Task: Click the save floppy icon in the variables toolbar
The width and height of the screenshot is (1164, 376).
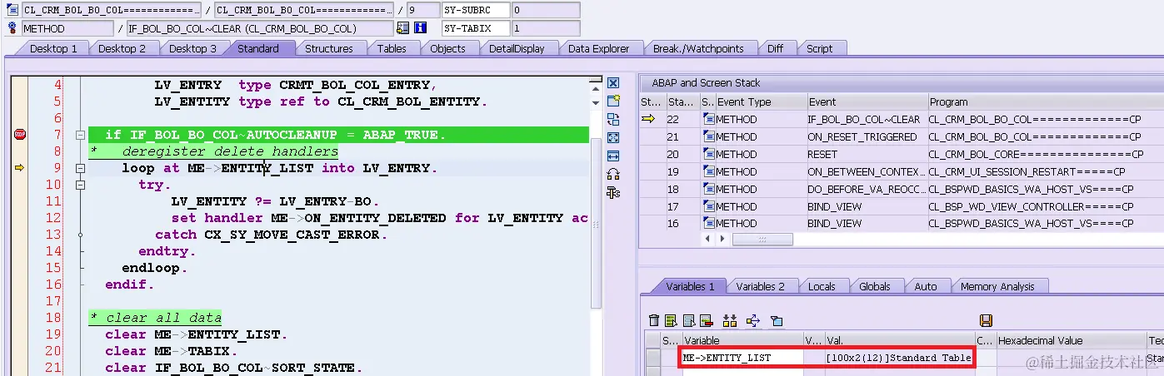Action: (x=986, y=320)
